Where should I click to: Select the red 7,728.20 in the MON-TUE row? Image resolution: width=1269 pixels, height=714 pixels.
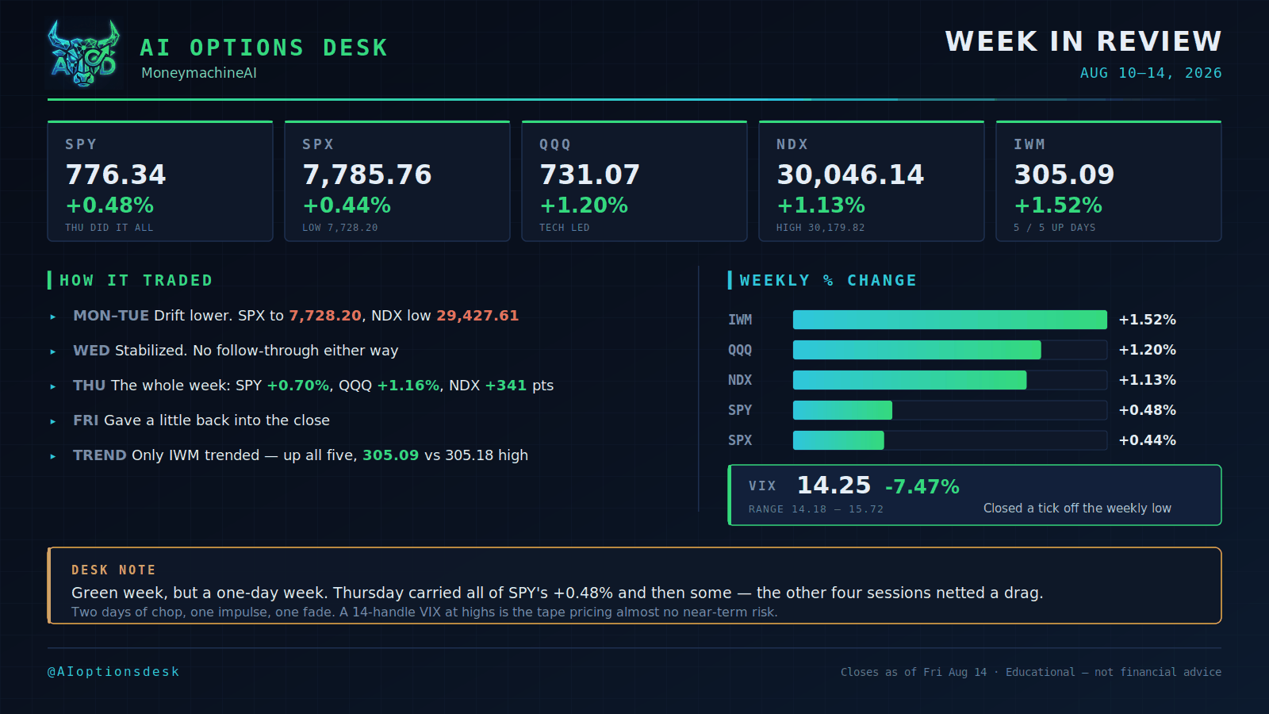(x=325, y=316)
